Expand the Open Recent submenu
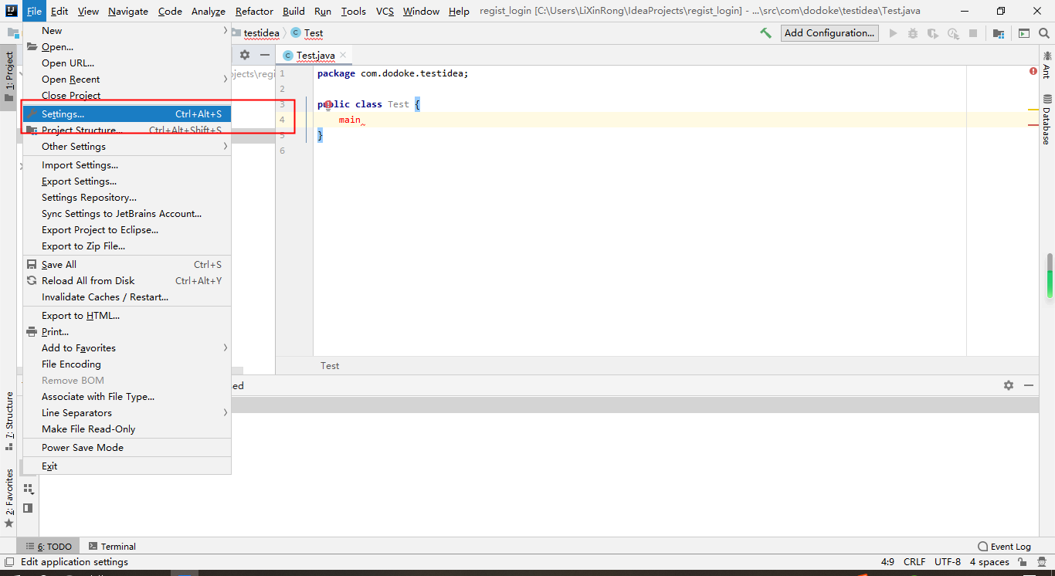1055x576 pixels. click(70, 79)
